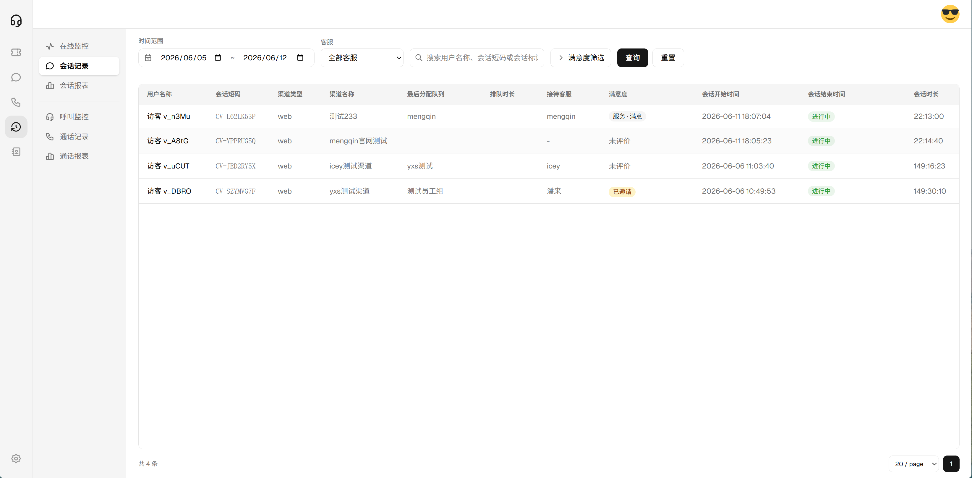Select row 访客 v_A8tG
The height and width of the screenshot is (478, 972).
coord(549,141)
